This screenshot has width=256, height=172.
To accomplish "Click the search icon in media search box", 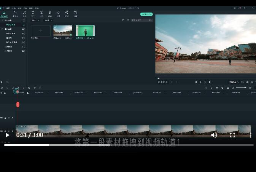I will click(x=150, y=20).
